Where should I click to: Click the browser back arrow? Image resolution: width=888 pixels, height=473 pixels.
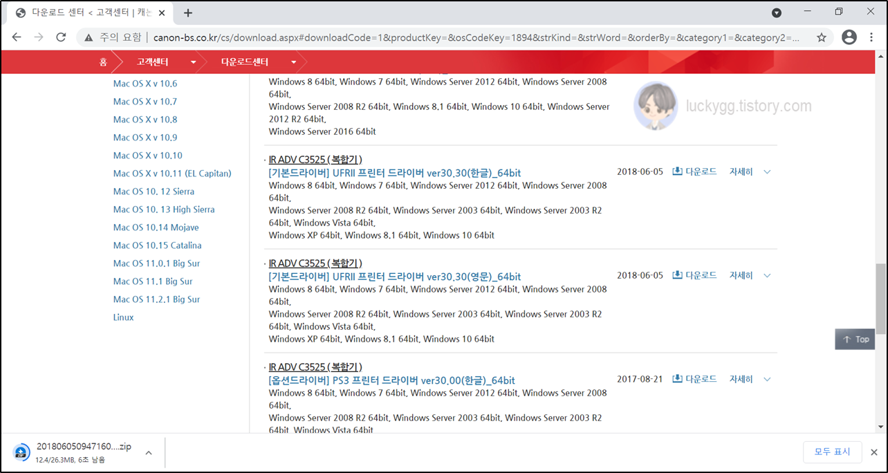[x=17, y=37]
